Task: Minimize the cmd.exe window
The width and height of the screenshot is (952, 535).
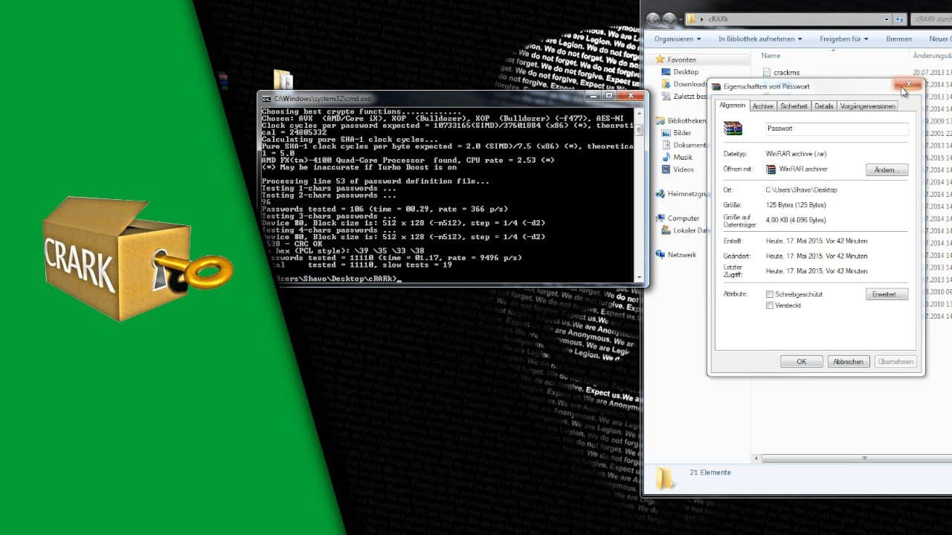Action: [593, 96]
